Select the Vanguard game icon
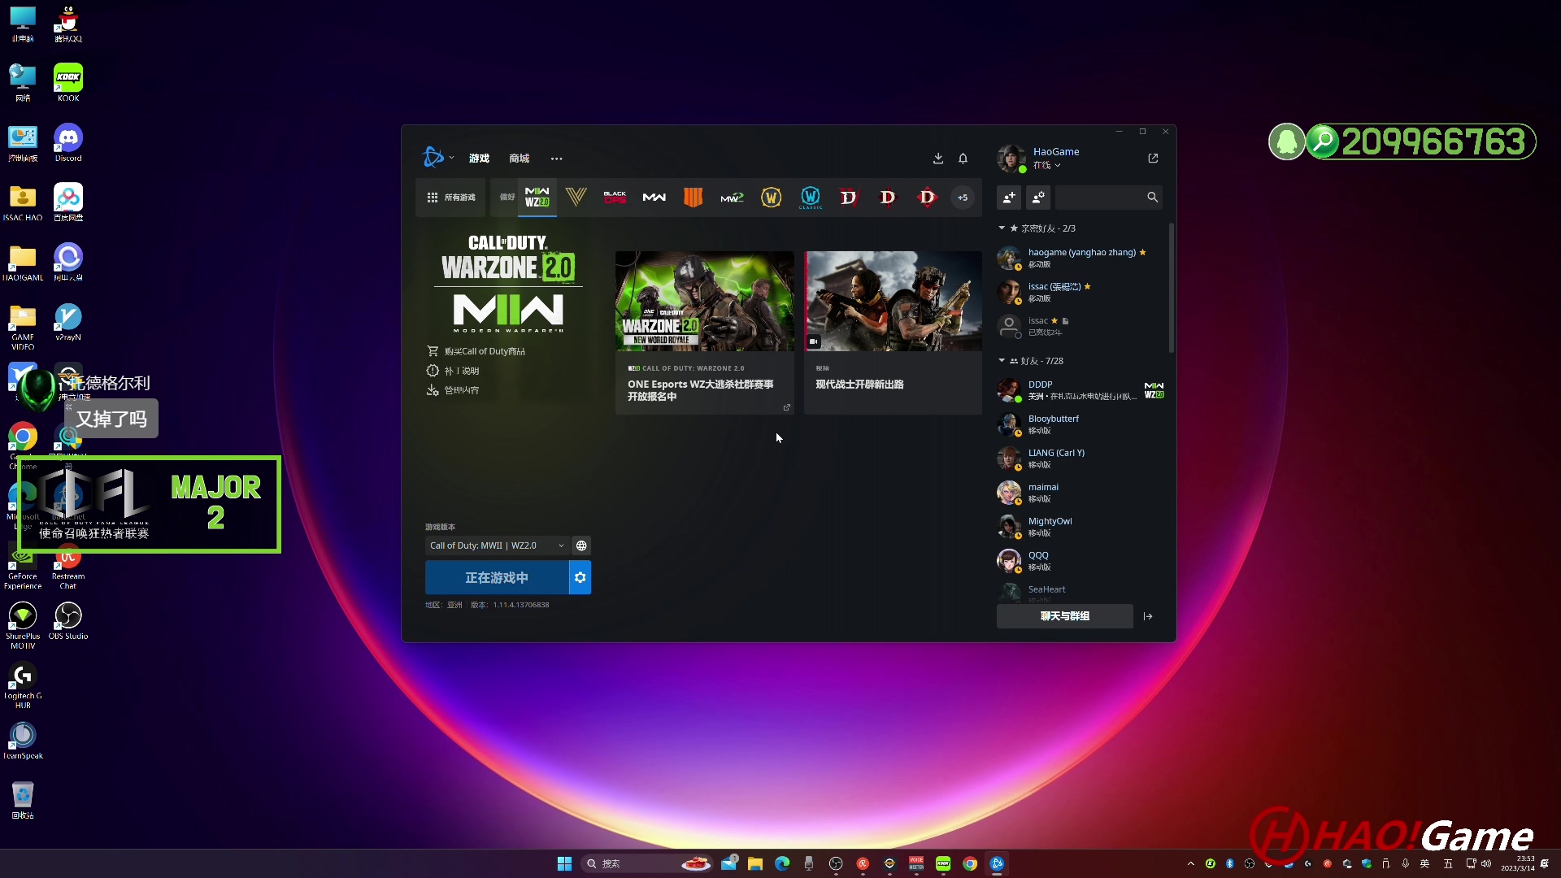1561x878 pixels. tap(576, 198)
